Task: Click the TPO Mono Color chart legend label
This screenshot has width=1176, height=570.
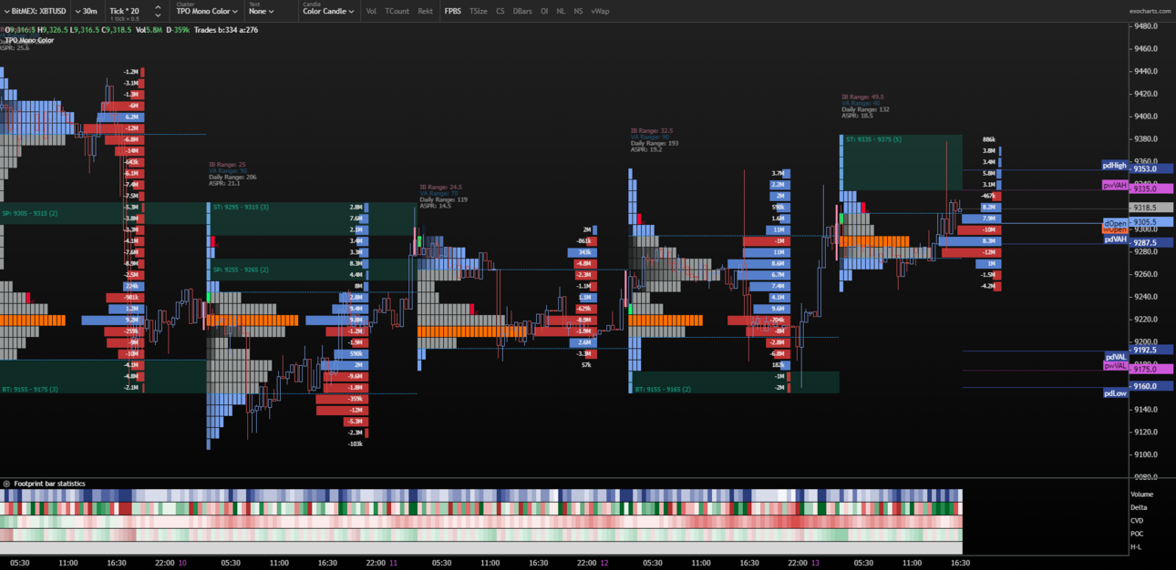Action: (29, 41)
